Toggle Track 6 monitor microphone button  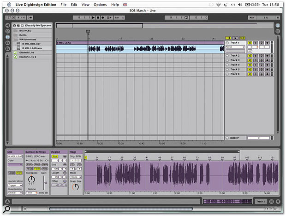coord(262,74)
